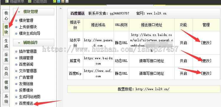Click the https://www.eef.com domain cell
This screenshot has height=107, width=221.
[98, 73]
